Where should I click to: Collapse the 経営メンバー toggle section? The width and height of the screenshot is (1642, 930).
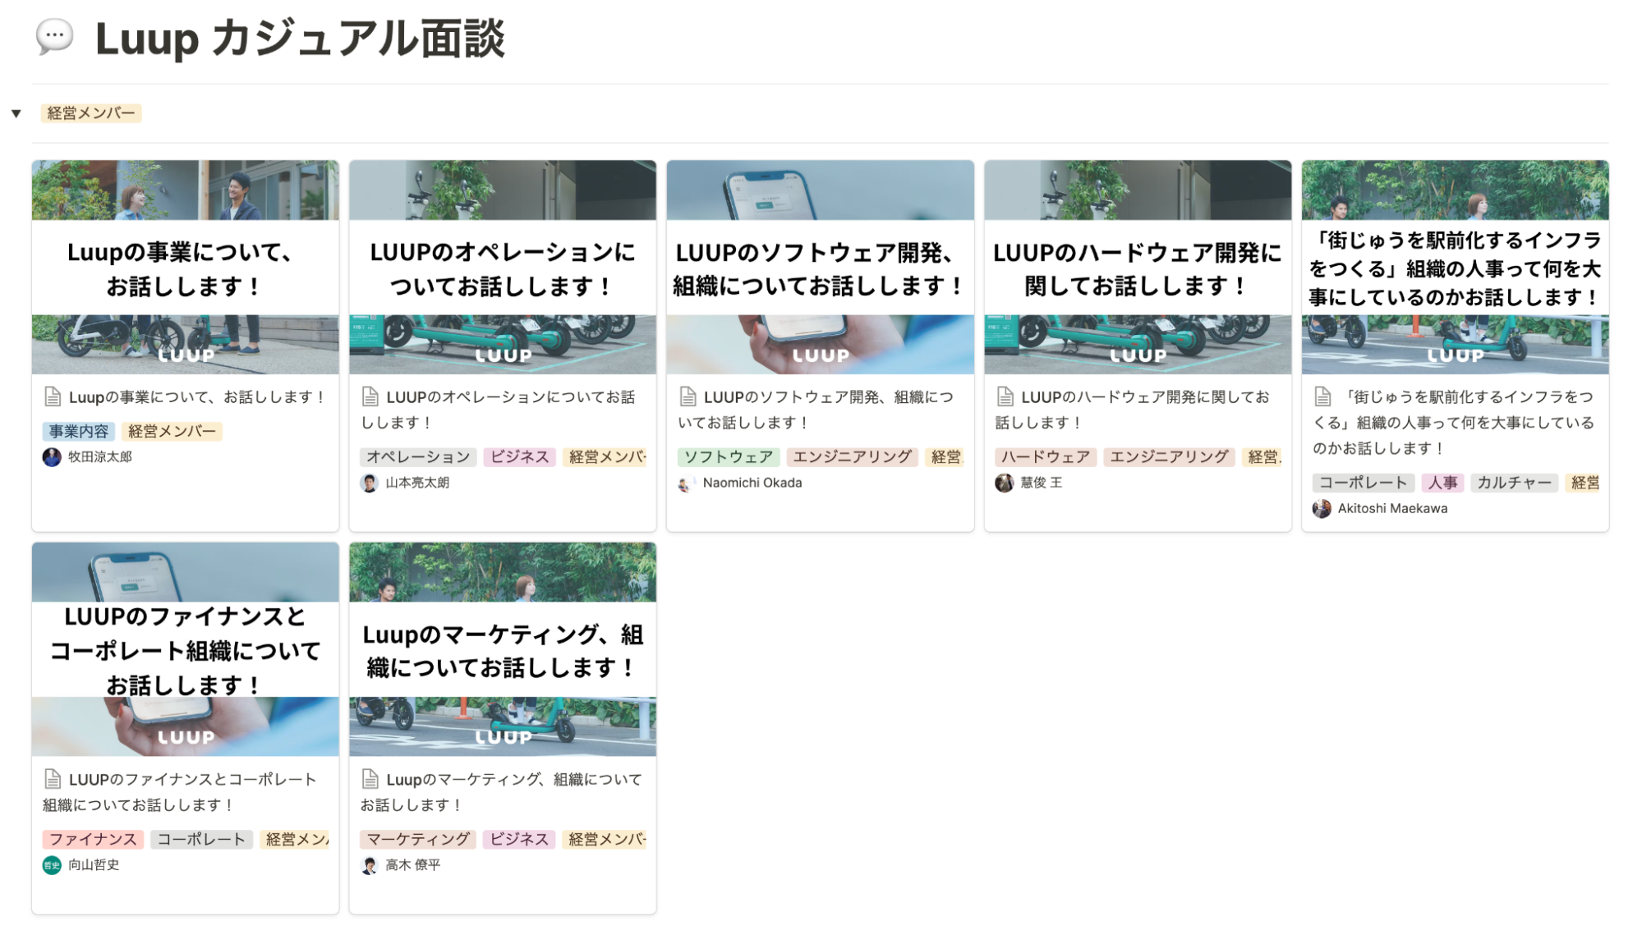click(x=15, y=113)
